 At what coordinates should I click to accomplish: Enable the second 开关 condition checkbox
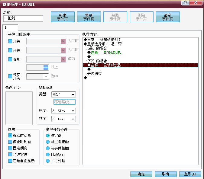click(10, 50)
